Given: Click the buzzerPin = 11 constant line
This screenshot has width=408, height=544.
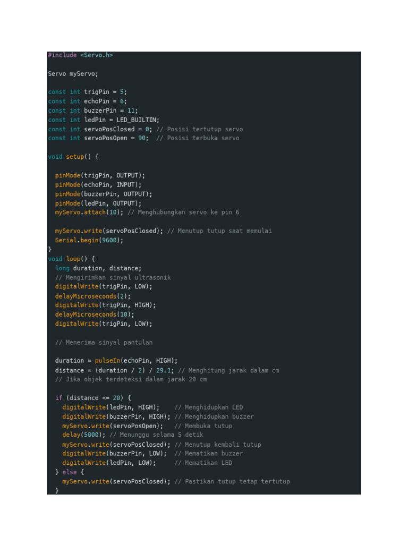Looking at the screenshot, I should point(93,110).
